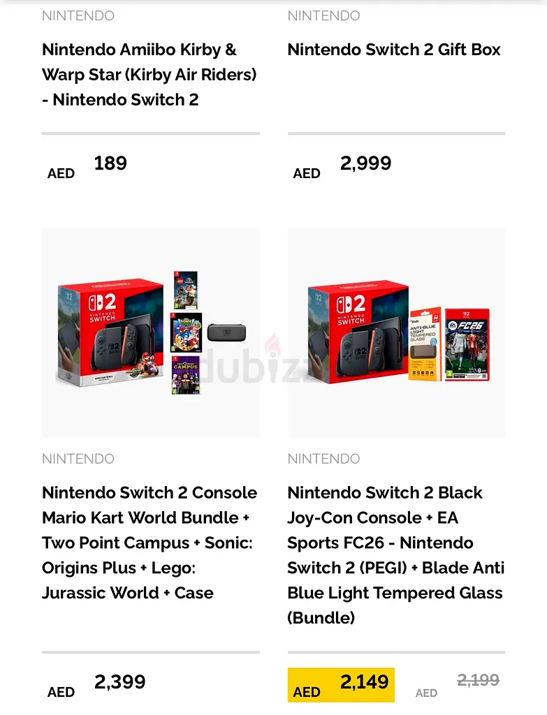Click NINTENDO brand above the Amiibo Kirby title
547x715 pixels.
(78, 15)
